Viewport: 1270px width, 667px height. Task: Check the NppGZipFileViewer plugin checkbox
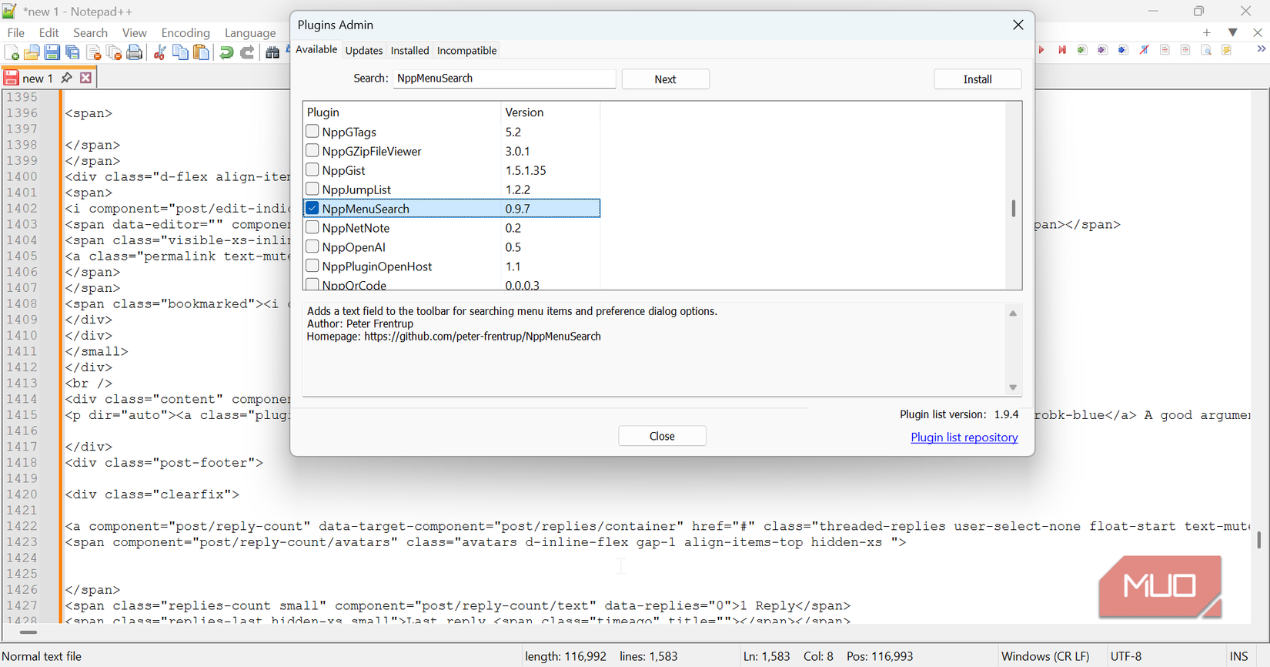312,151
